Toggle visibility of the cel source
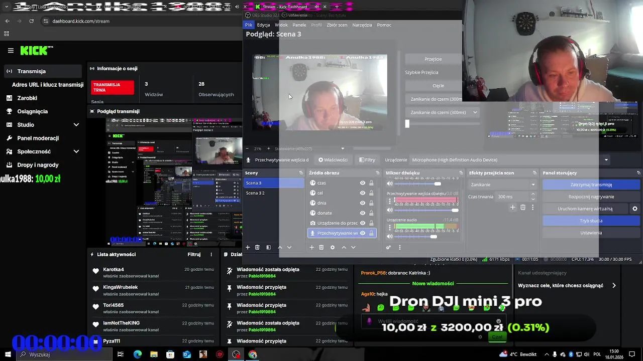Viewport: 643px width, 361px height. pyautogui.click(x=363, y=193)
